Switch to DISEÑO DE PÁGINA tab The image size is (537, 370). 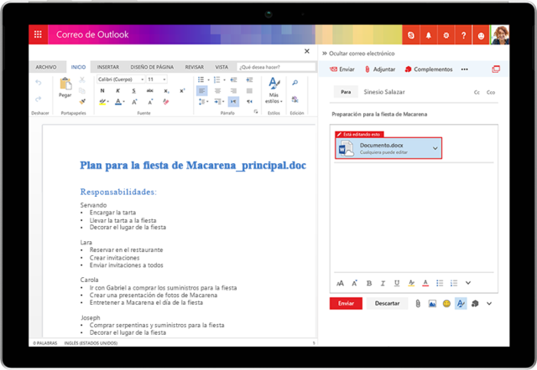tap(152, 67)
